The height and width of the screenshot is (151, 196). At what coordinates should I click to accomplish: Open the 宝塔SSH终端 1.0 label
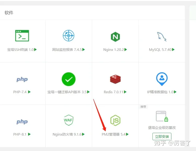coord(20,50)
